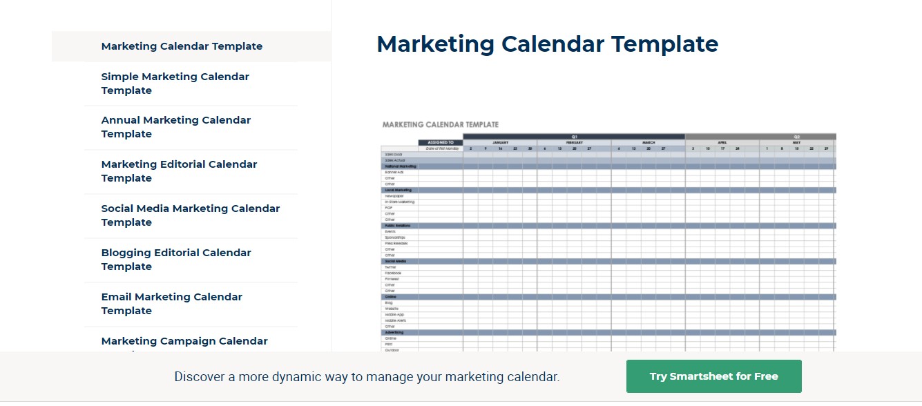Click the National Marketing section row
Viewport: 922px width, 406px height.
(401, 166)
